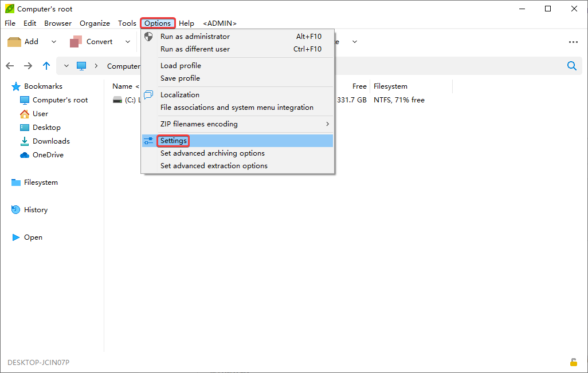The image size is (588, 373).
Task: Open the address history dropdown chevron
Action: (66, 66)
